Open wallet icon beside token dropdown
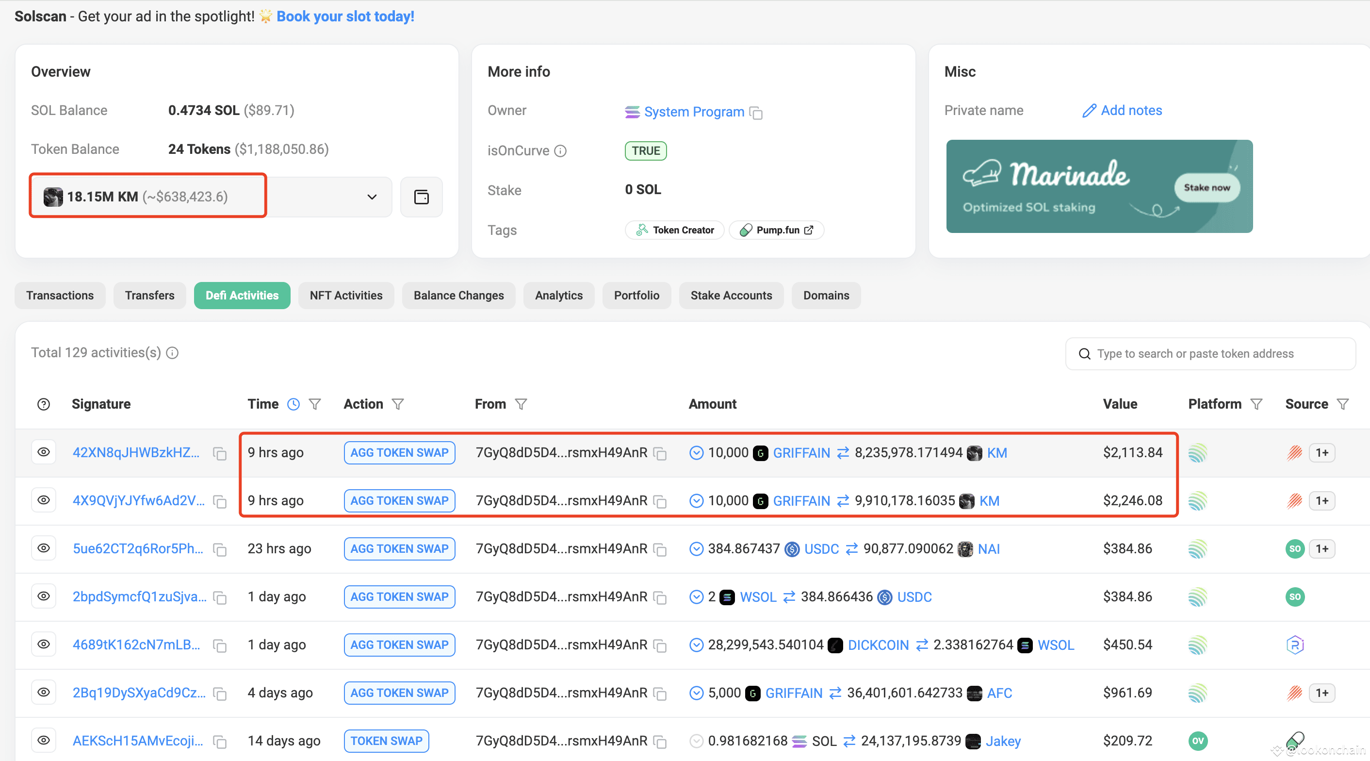The height and width of the screenshot is (761, 1370). pos(421,197)
